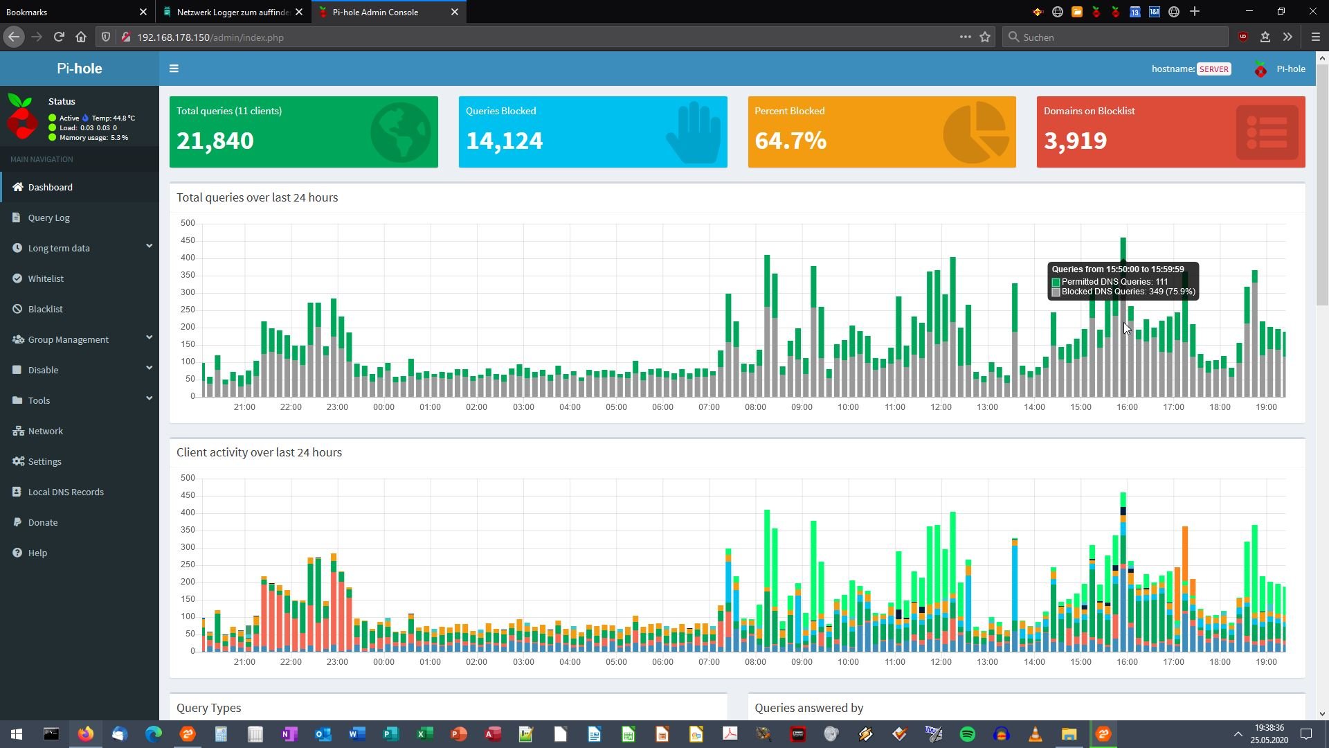Screen dimensions: 1329x748
Task: Open the Network page in sidebar
Action: click(80, 431)
